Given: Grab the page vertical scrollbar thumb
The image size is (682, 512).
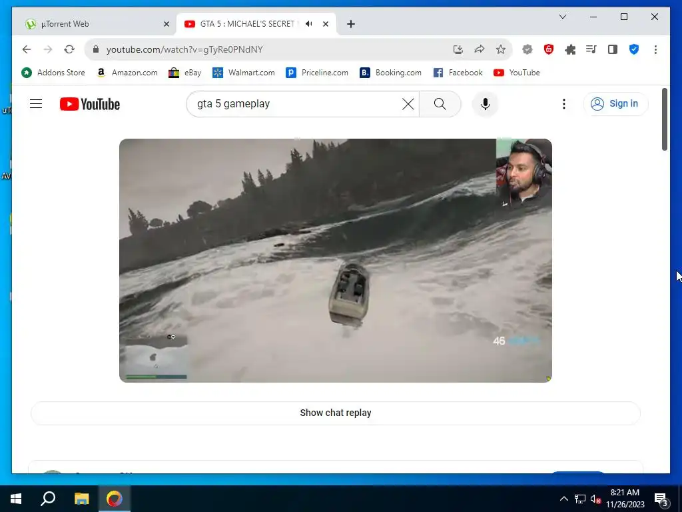Looking at the screenshot, I should 665,119.
